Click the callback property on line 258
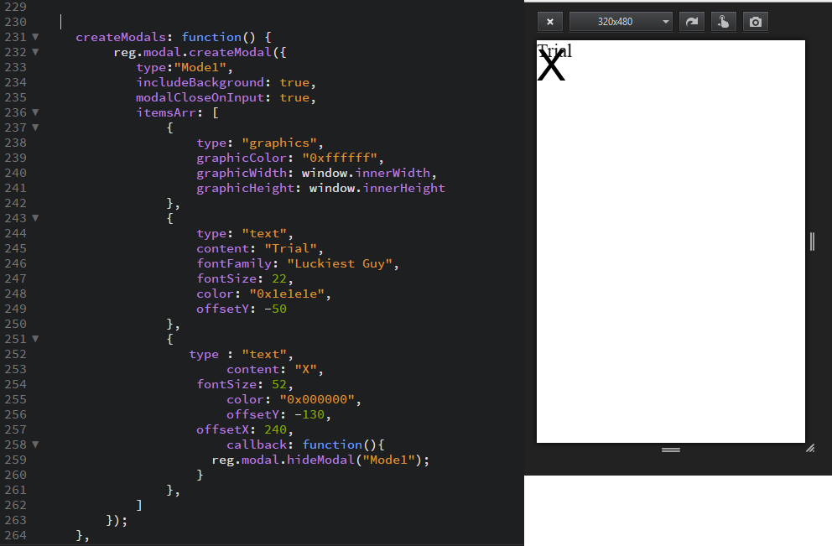 click(257, 445)
